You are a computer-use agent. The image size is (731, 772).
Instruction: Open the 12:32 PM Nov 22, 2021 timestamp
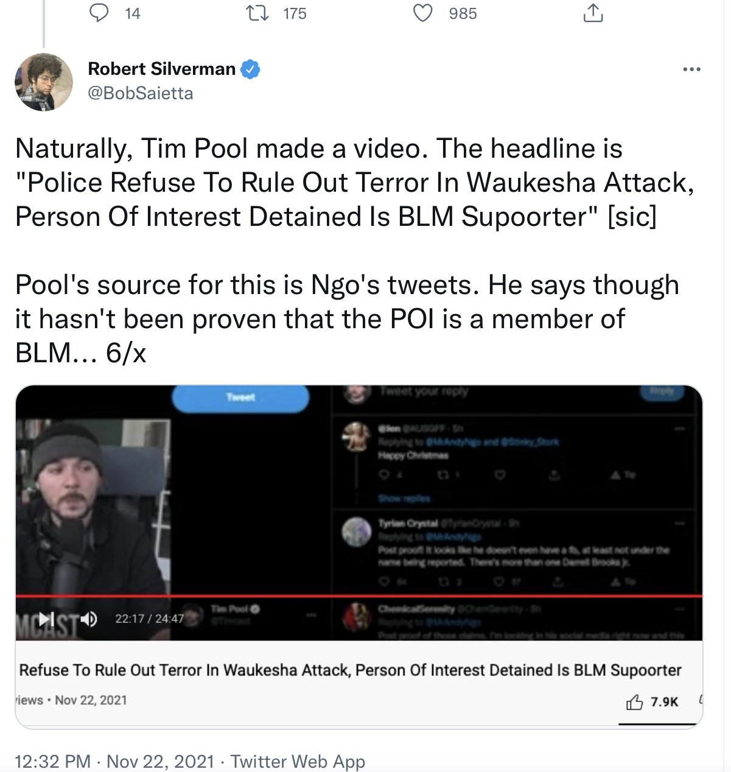tap(114, 761)
